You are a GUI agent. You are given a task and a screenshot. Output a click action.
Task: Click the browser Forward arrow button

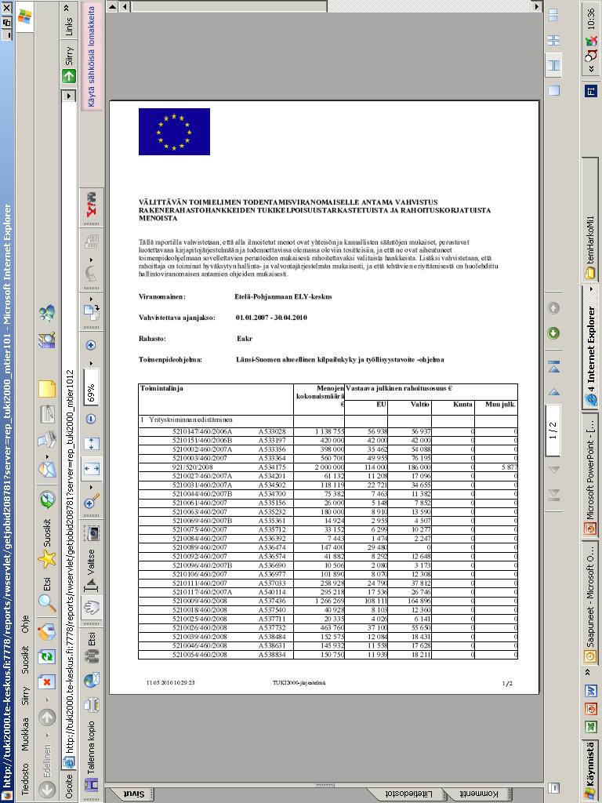(x=47, y=718)
